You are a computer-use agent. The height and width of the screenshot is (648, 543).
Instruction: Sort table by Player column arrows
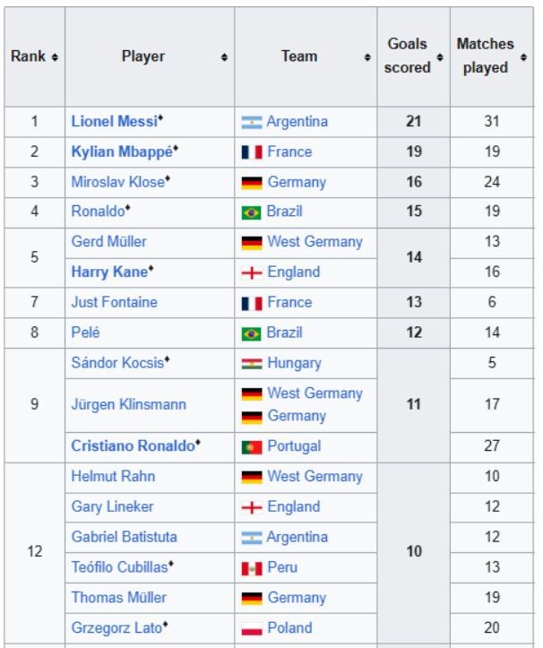[224, 57]
